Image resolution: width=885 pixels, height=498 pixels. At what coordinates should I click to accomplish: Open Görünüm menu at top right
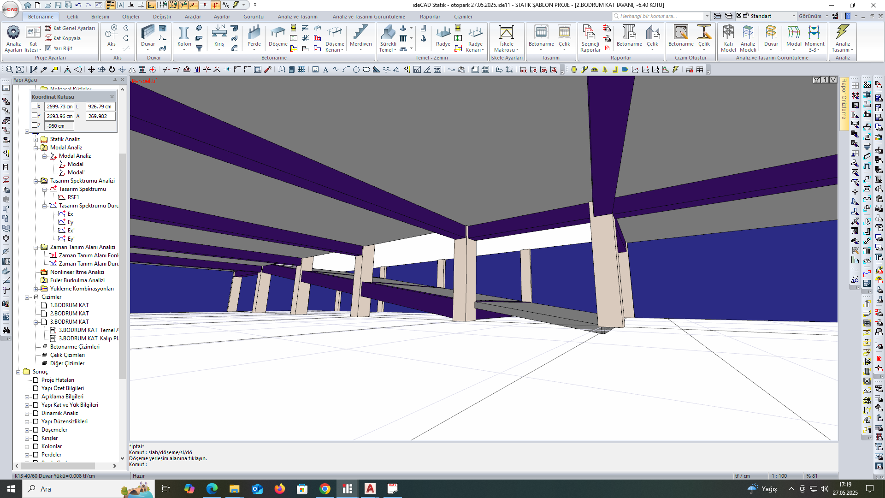tap(813, 16)
